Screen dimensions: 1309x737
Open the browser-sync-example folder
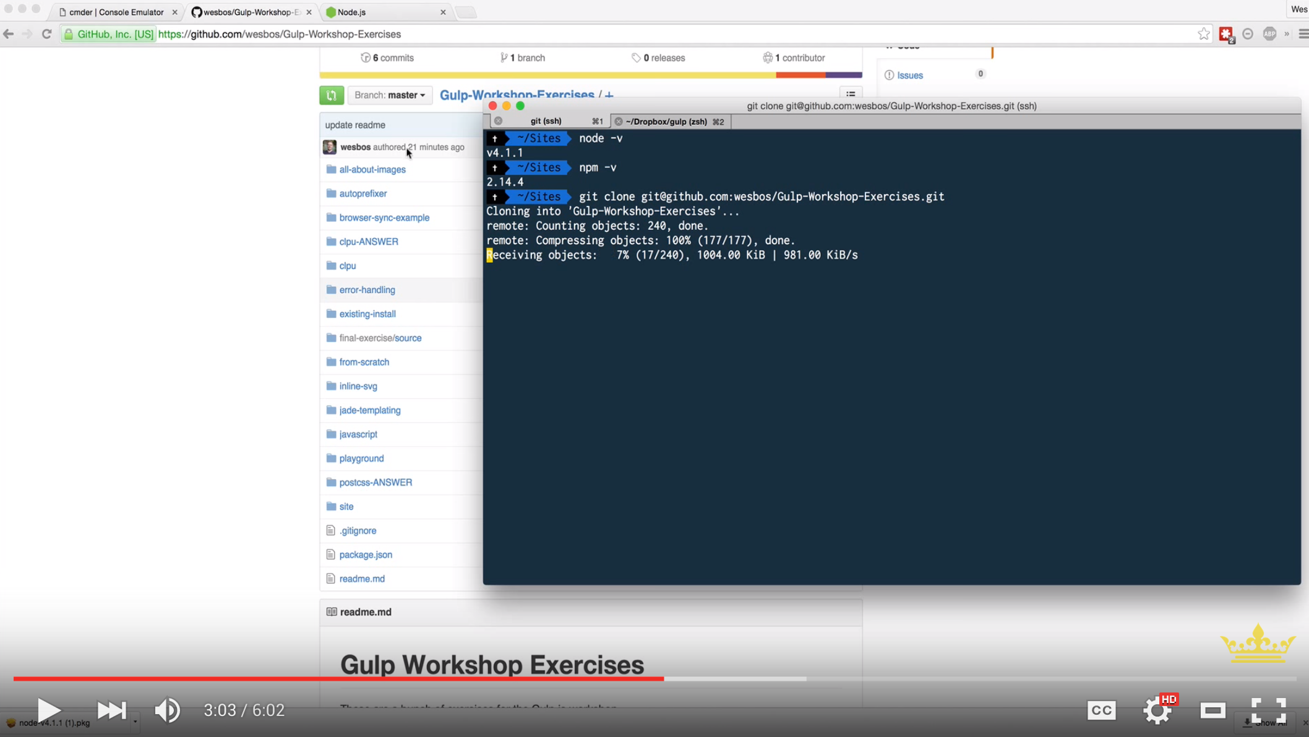tap(384, 218)
